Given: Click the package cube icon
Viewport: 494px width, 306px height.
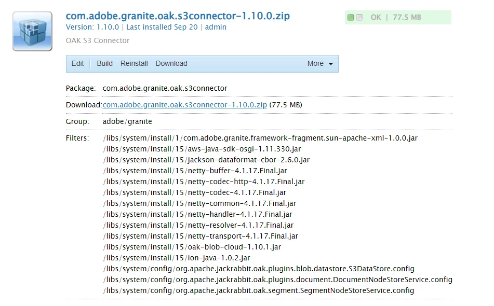Looking at the screenshot, I should 32,31.
